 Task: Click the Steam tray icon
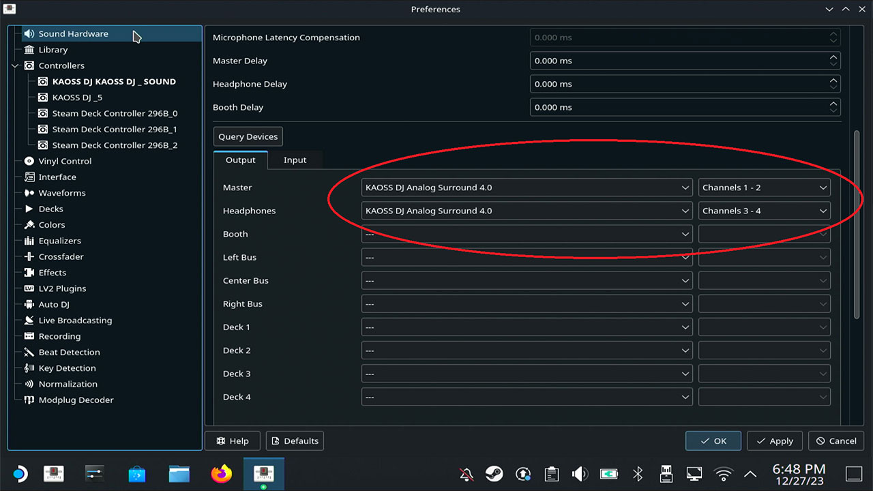pos(494,474)
